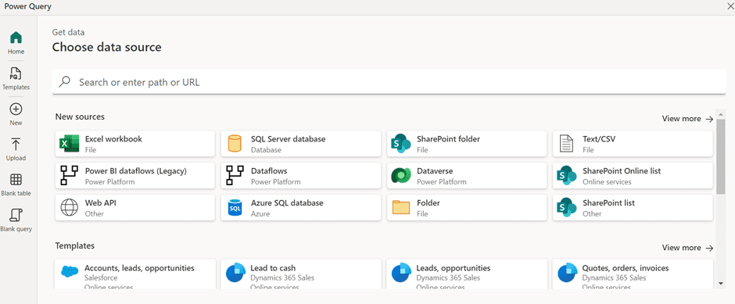735x304 pixels.
Task: Select the Leads, opportunities template title
Action: [x=454, y=268]
